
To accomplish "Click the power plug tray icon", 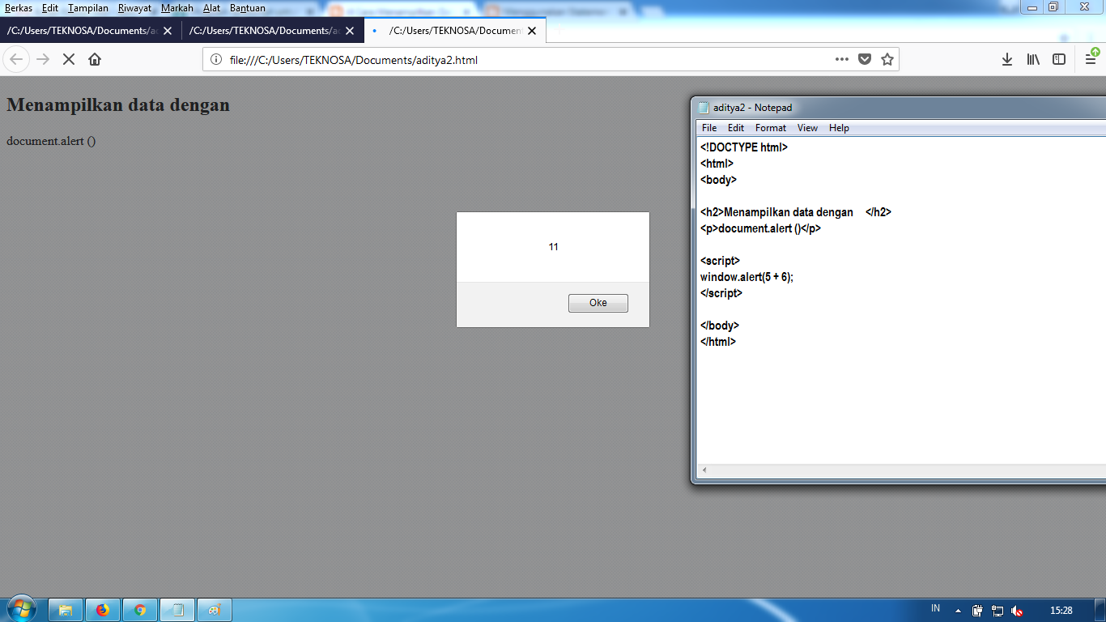I will click(x=978, y=611).
